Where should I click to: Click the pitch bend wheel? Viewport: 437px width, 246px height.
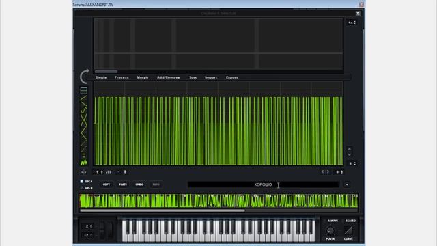coord(102,230)
